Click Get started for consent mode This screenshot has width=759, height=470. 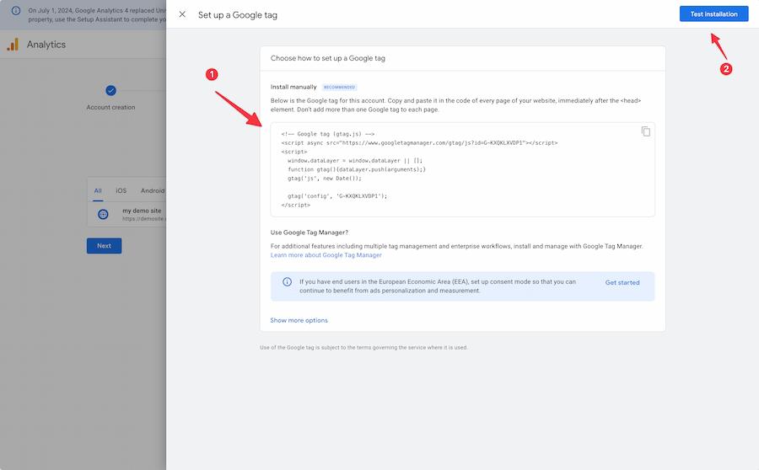click(x=622, y=282)
